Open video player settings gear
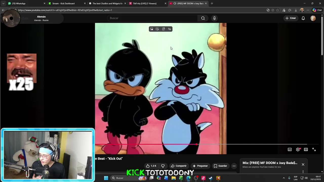Viewport: 324px width, 182px height. pyautogui.click(x=298, y=149)
